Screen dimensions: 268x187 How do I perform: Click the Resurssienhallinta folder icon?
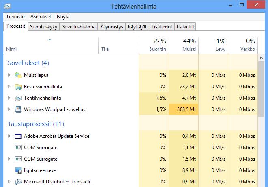tap(18, 87)
